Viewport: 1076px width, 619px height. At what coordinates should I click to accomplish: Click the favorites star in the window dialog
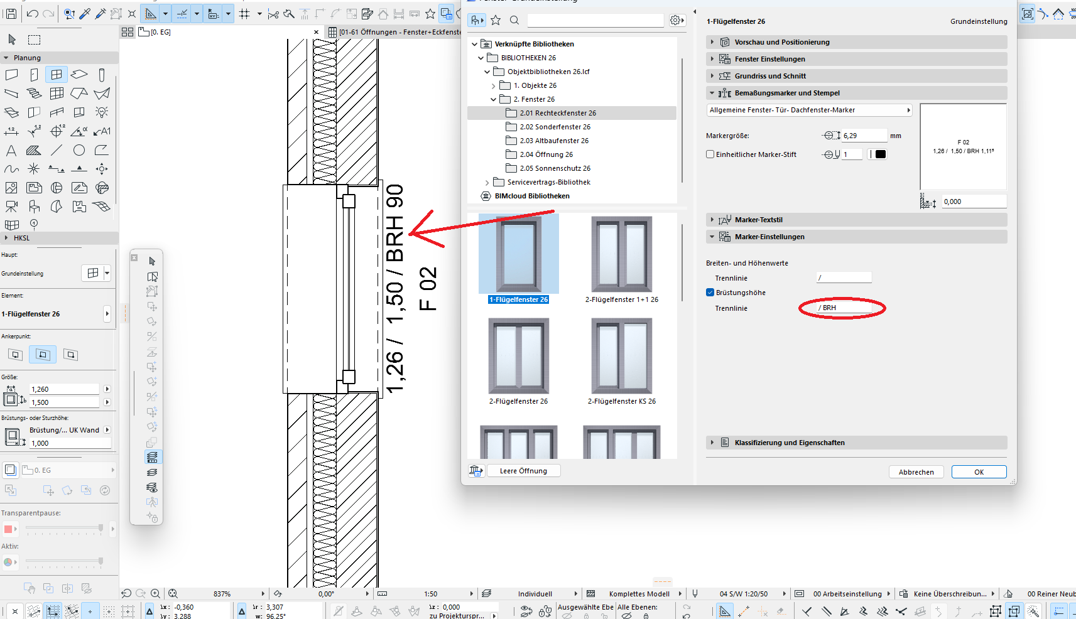pos(496,20)
